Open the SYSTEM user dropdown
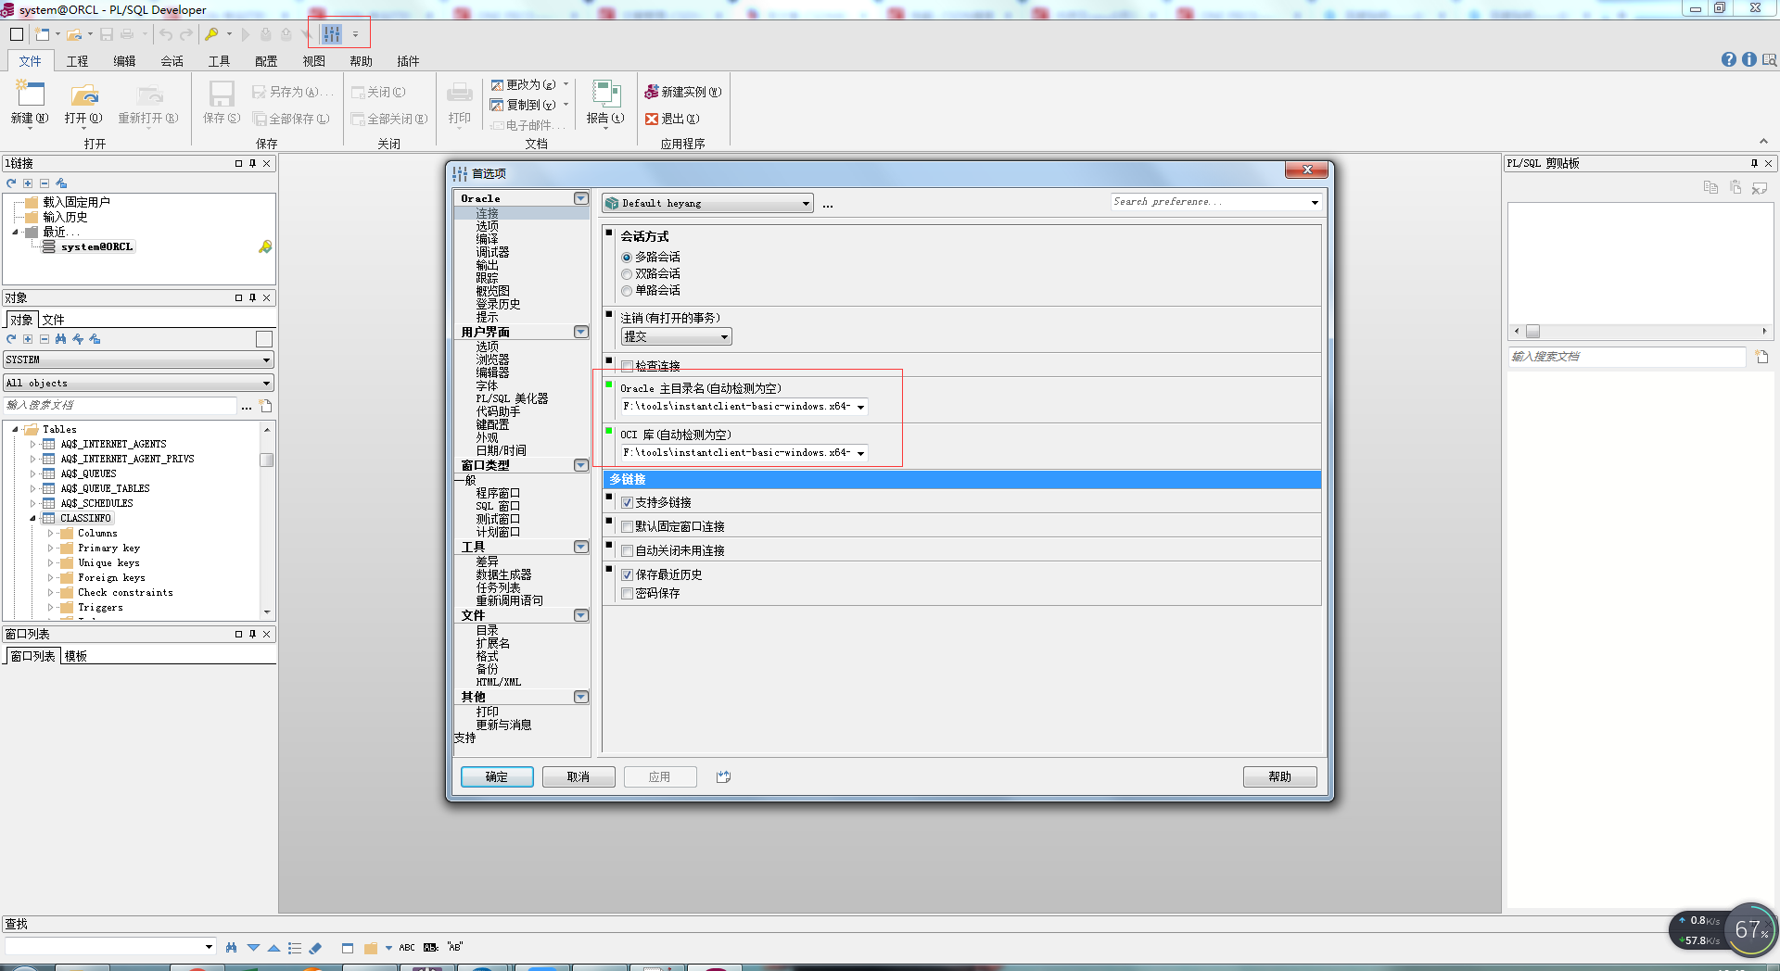Screen dimensions: 1780x971 (x=138, y=359)
